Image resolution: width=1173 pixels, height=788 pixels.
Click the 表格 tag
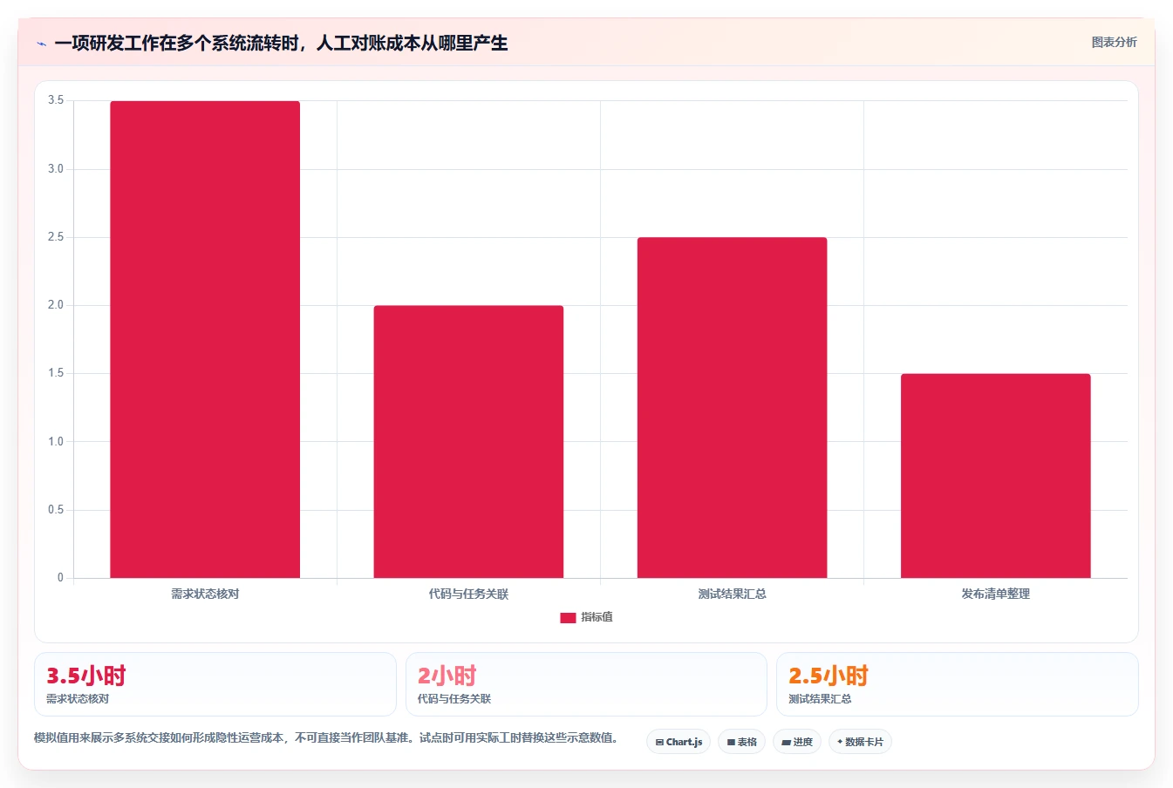741,742
